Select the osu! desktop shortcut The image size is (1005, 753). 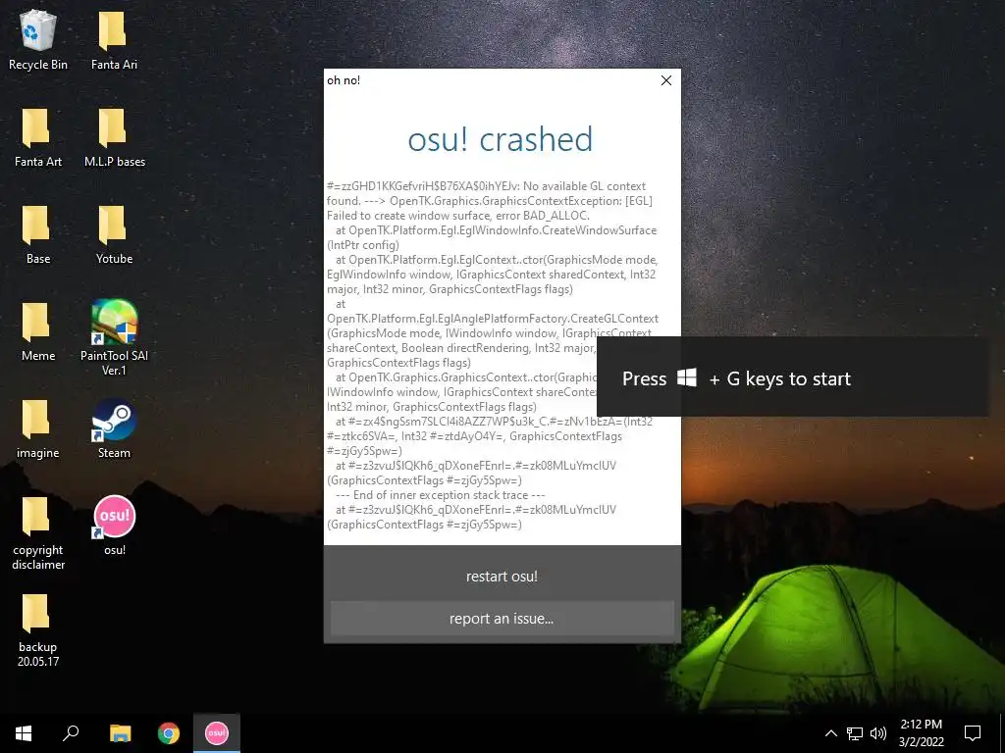pyautogui.click(x=114, y=526)
